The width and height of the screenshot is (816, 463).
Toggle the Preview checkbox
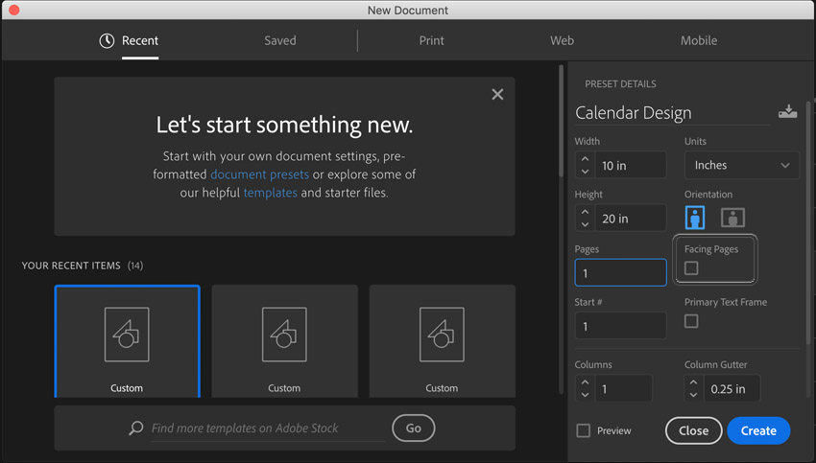coord(584,430)
